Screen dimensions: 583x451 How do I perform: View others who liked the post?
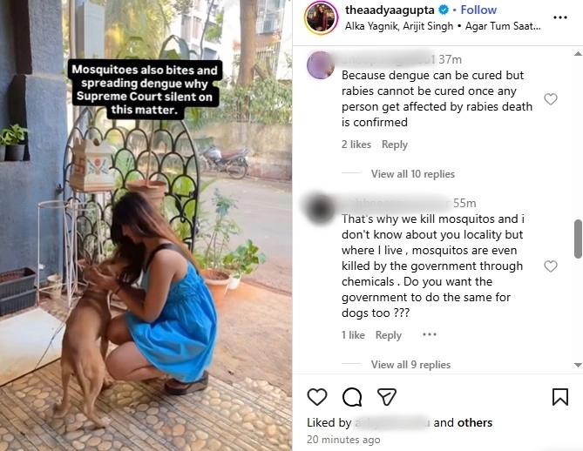(475, 422)
